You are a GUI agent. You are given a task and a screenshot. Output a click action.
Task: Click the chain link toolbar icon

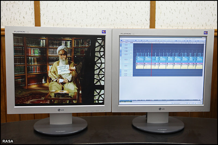[127, 41]
